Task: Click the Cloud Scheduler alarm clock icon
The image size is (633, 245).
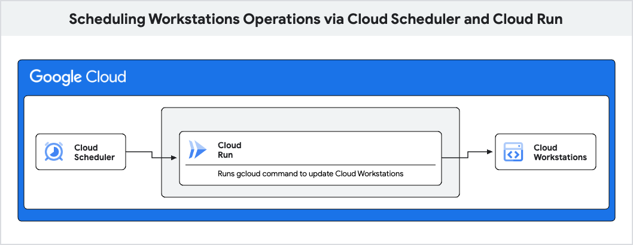Action: (x=54, y=152)
